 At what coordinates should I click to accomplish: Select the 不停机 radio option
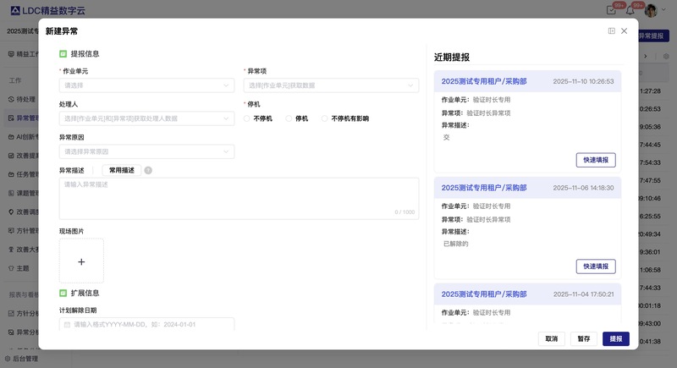[248, 118]
